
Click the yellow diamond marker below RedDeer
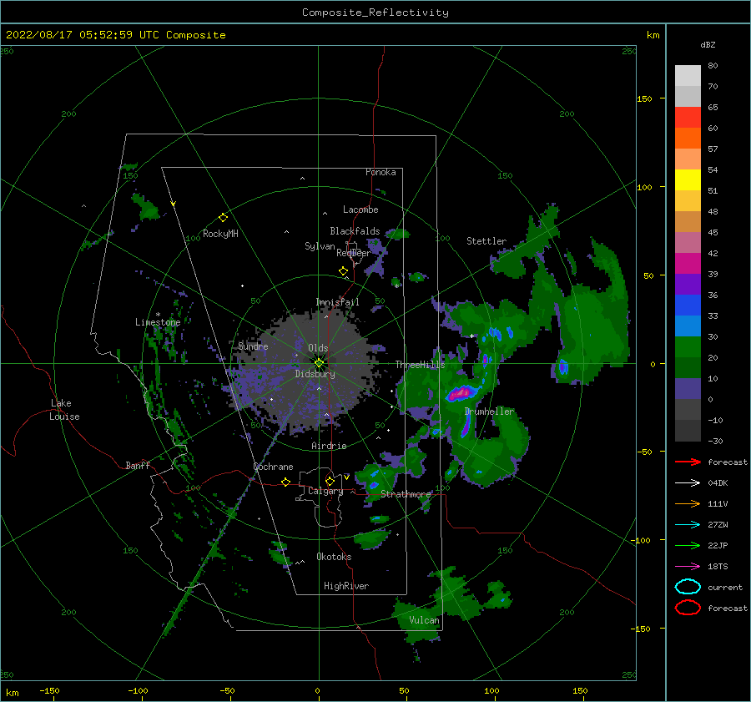click(344, 271)
